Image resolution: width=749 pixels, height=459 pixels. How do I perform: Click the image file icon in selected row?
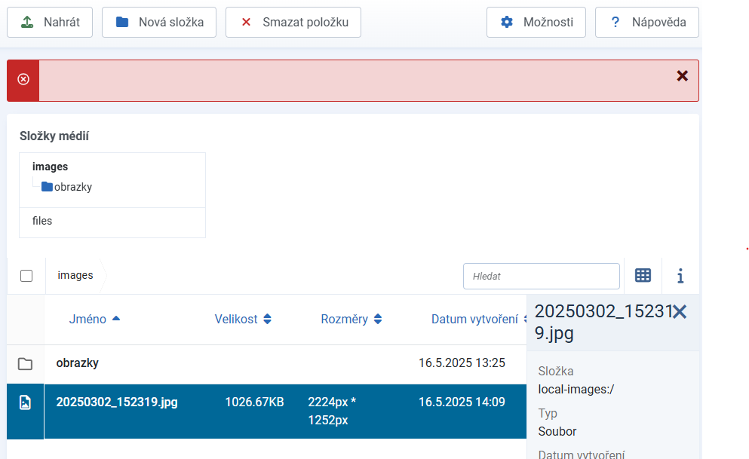(x=25, y=402)
